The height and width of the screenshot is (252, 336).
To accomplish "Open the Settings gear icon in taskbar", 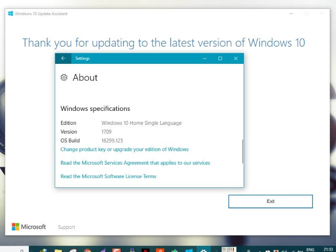I will [x=204, y=250].
